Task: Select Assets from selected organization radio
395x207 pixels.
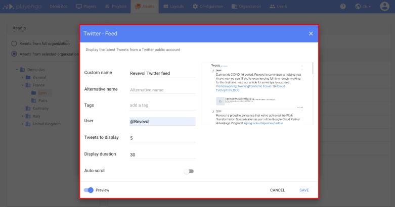Action: tap(14, 54)
